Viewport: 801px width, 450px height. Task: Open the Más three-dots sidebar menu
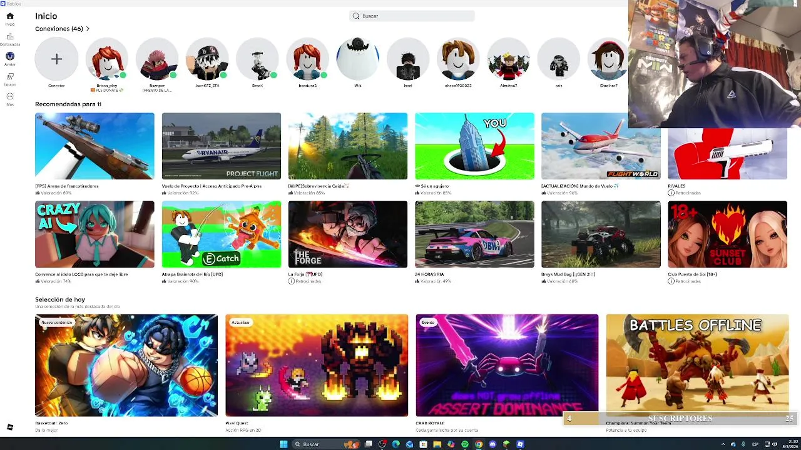pos(10,98)
